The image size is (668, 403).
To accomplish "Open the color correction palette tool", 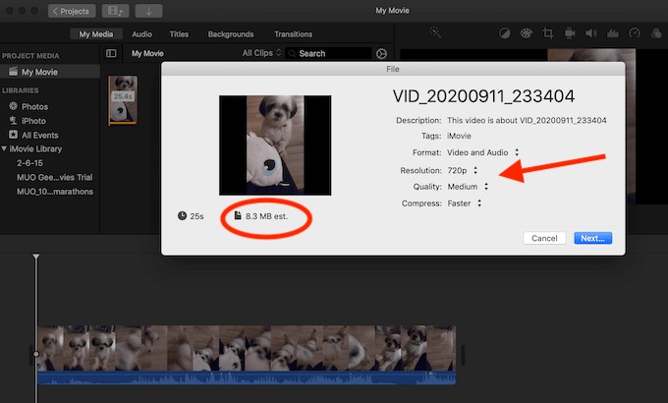I will (527, 33).
